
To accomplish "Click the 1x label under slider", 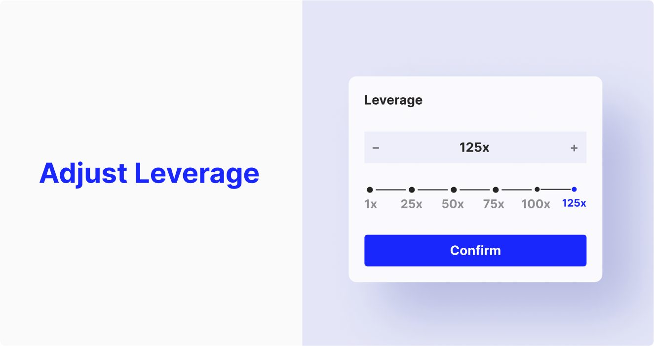I will click(371, 204).
